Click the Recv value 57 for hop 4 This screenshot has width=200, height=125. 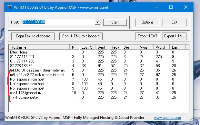pyautogui.click(x=113, y=66)
